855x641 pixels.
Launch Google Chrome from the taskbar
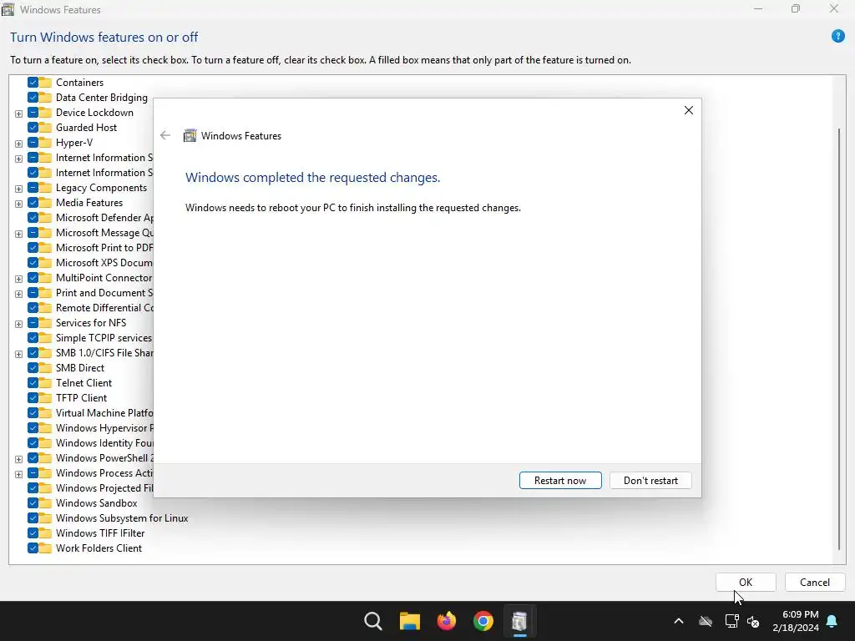[x=483, y=621]
